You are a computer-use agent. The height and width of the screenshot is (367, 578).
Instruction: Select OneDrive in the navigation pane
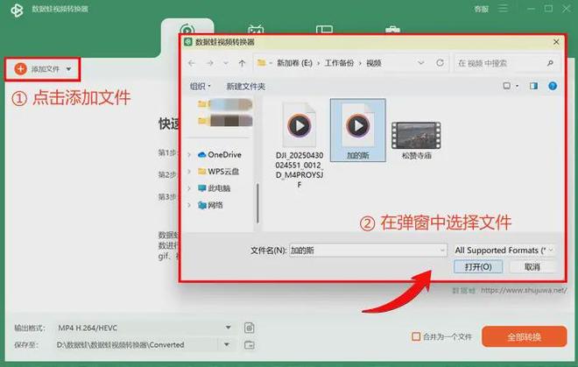(x=220, y=155)
